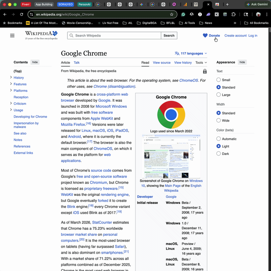This screenshot has width=271, height=271.
Task: Expand the Features section in Contents
Action: tap(11, 84)
